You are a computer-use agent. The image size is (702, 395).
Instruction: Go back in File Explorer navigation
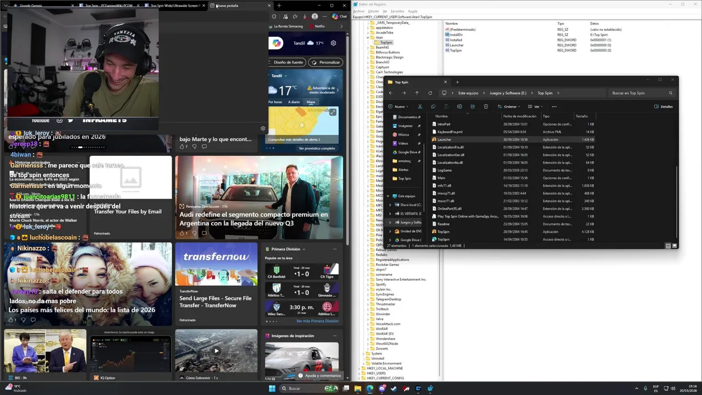click(390, 93)
